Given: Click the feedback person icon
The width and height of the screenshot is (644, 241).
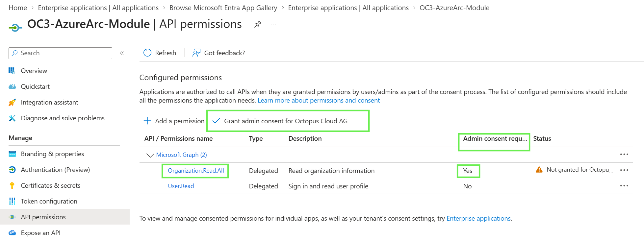Looking at the screenshot, I should (x=196, y=53).
